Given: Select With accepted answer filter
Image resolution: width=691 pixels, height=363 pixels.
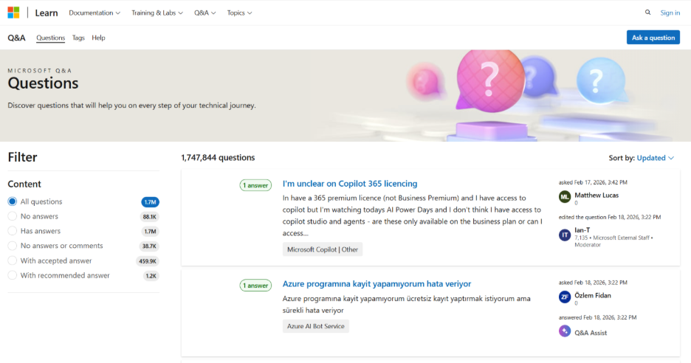Looking at the screenshot, I should [x=13, y=260].
